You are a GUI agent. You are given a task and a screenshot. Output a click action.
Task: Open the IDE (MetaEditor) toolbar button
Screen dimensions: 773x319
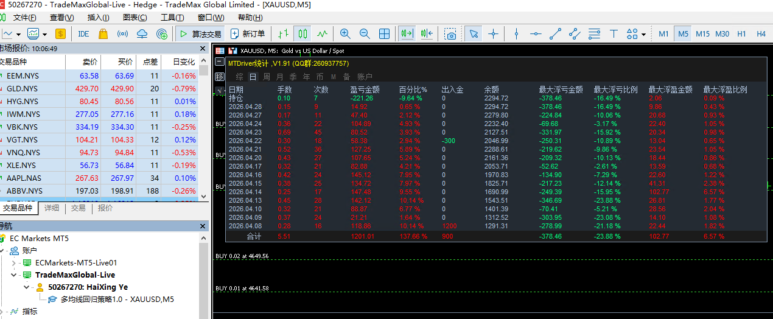(83, 34)
